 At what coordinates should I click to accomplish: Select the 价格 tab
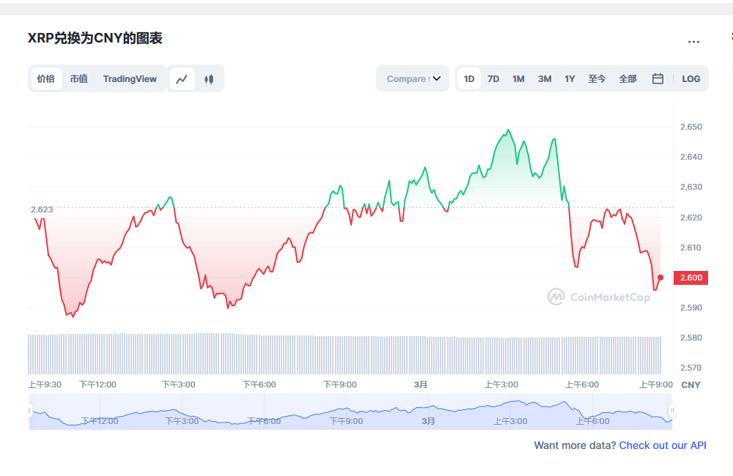pyautogui.click(x=46, y=78)
